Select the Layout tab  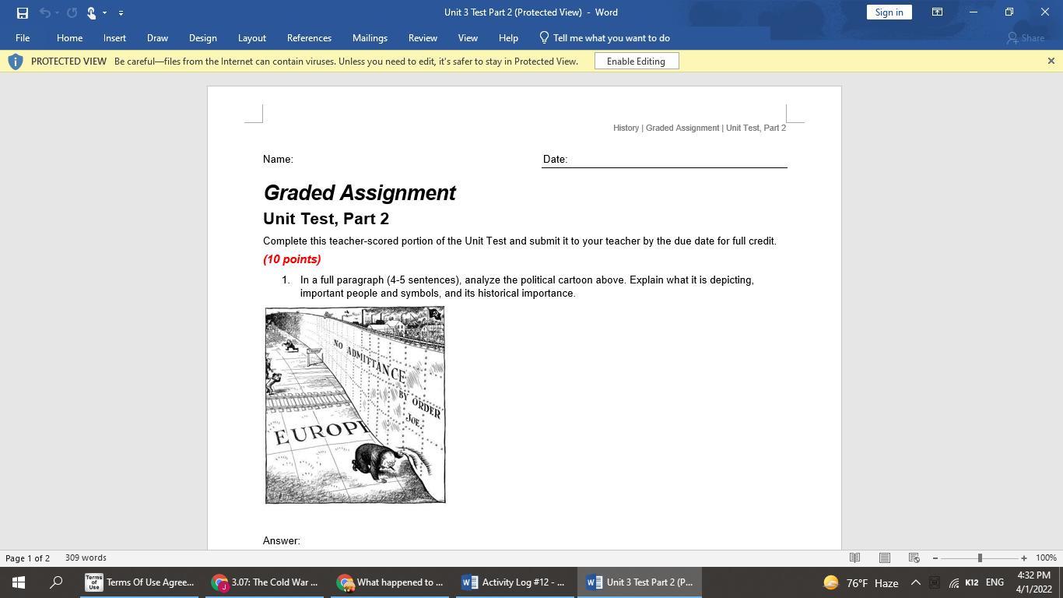(x=251, y=38)
